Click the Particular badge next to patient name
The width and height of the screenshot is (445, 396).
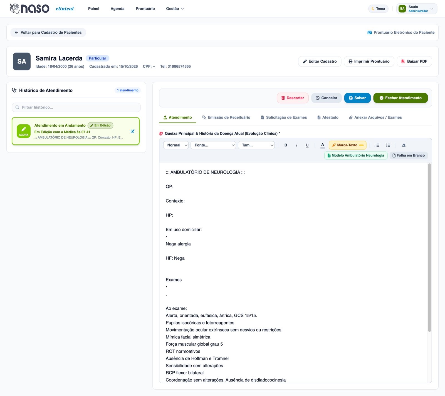pos(97,58)
